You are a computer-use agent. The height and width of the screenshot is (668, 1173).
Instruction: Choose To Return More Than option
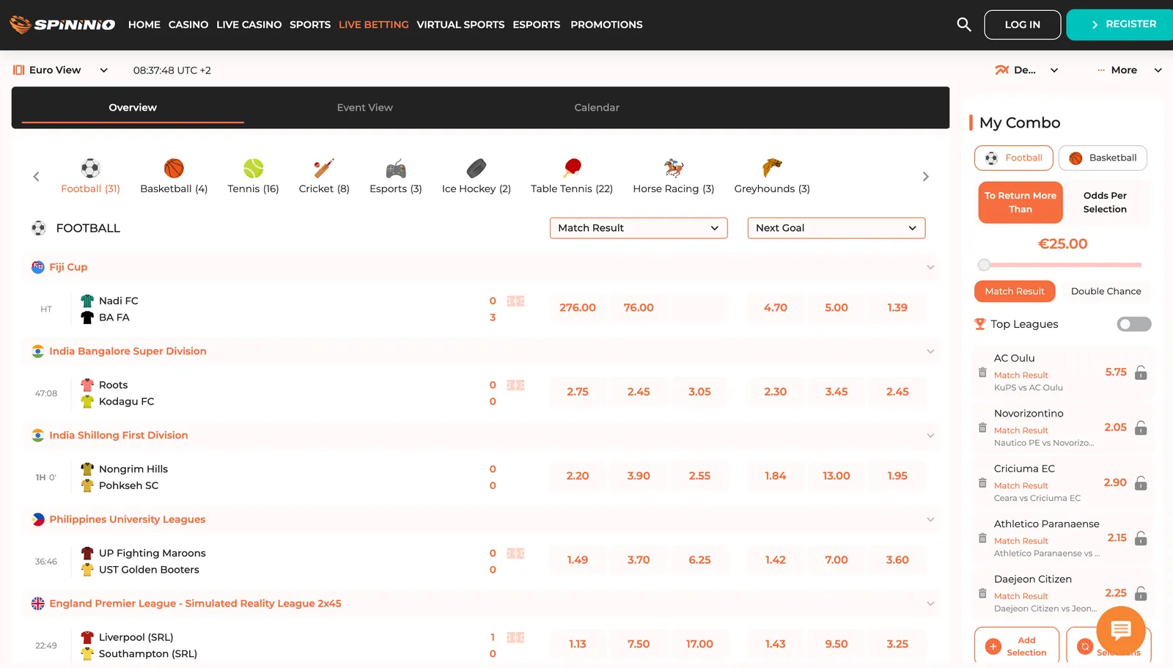pos(1021,202)
